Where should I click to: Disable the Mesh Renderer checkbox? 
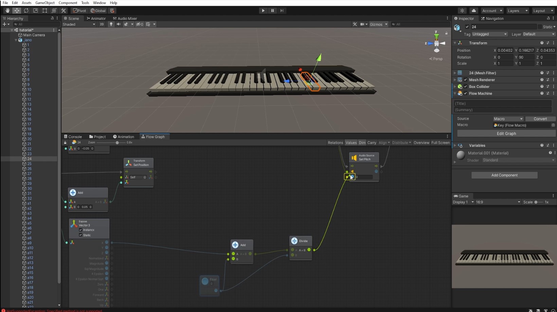point(466,80)
